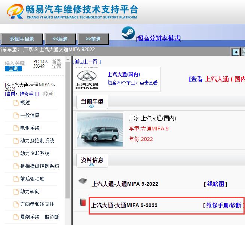Open 一般信息 tree item

point(30,115)
